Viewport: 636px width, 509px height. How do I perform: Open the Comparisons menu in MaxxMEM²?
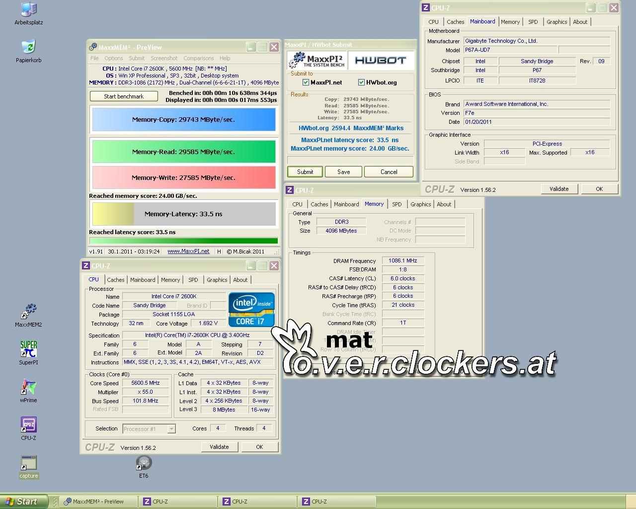pyautogui.click(x=199, y=58)
